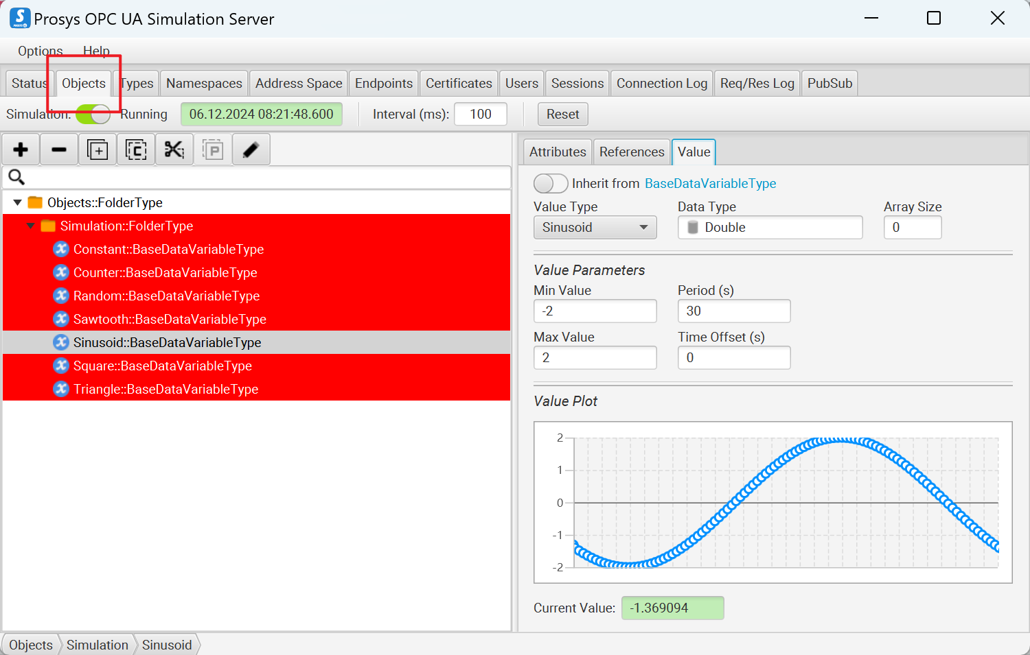
Task: Click the Period (s) field
Action: (734, 311)
